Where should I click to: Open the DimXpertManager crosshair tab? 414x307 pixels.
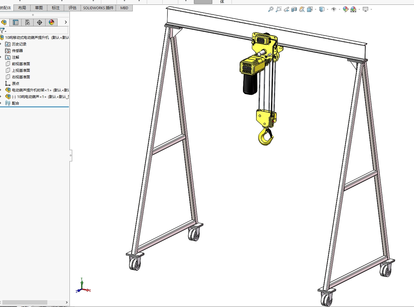pos(40,22)
